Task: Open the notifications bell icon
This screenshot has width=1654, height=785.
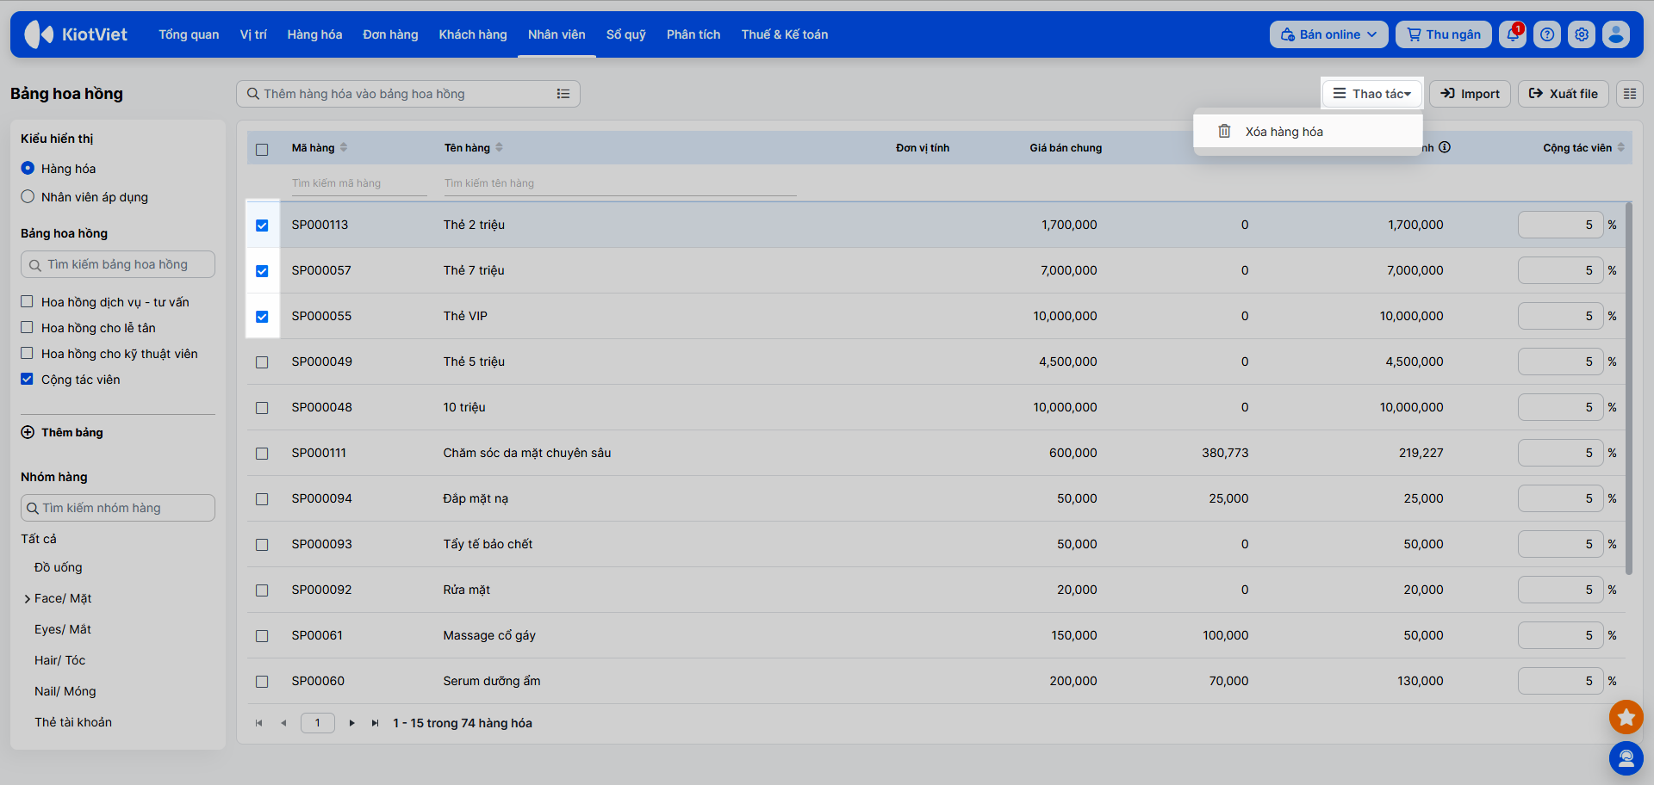Action: pyautogui.click(x=1513, y=34)
